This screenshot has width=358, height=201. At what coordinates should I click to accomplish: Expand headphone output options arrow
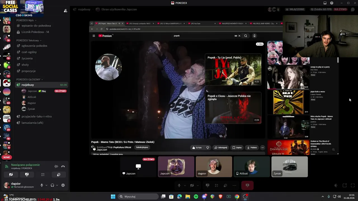[57, 185]
